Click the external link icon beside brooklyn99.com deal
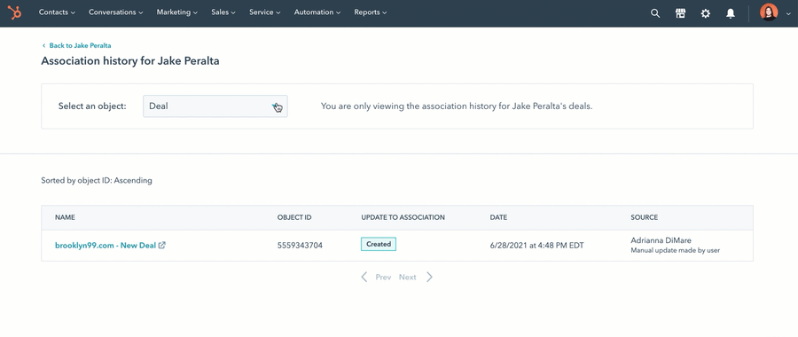 click(x=162, y=245)
